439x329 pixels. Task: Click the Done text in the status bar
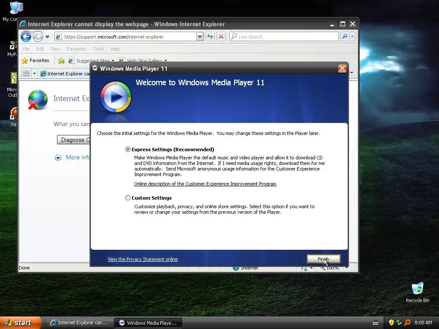pyautogui.click(x=24, y=268)
